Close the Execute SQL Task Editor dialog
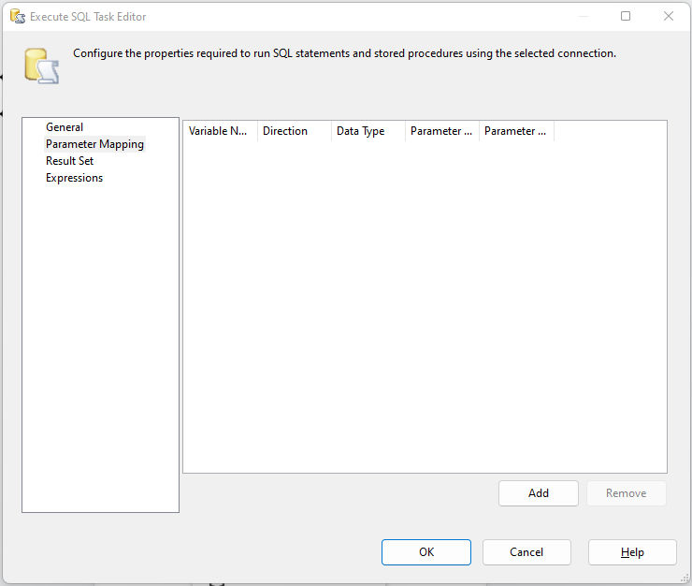Screen dimensions: 692x586 click(x=669, y=16)
